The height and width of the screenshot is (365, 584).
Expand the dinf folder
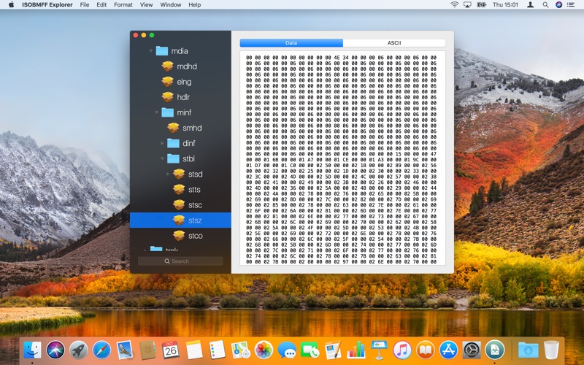pyautogui.click(x=162, y=143)
